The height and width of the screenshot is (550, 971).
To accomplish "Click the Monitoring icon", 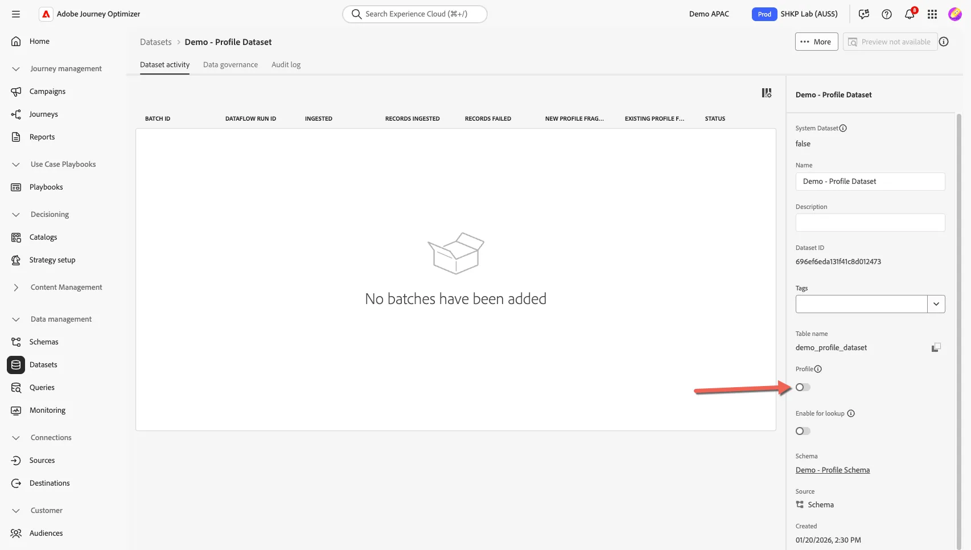I will point(16,411).
